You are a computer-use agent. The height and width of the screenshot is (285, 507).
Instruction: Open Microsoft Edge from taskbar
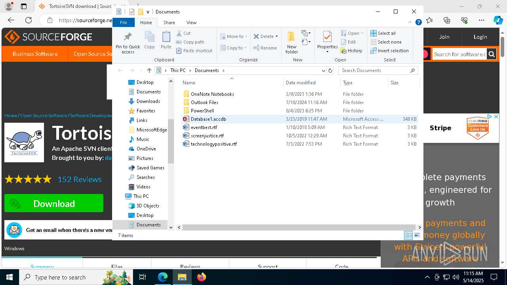point(163,277)
